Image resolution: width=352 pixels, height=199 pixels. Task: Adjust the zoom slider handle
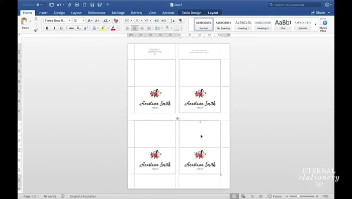[298, 196]
